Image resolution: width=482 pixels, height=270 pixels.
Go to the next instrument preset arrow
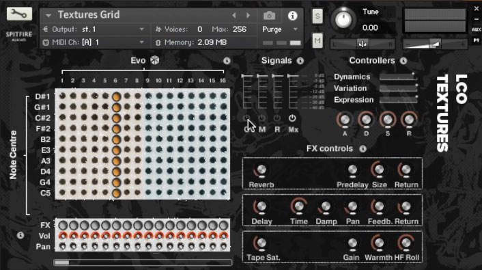(248, 15)
